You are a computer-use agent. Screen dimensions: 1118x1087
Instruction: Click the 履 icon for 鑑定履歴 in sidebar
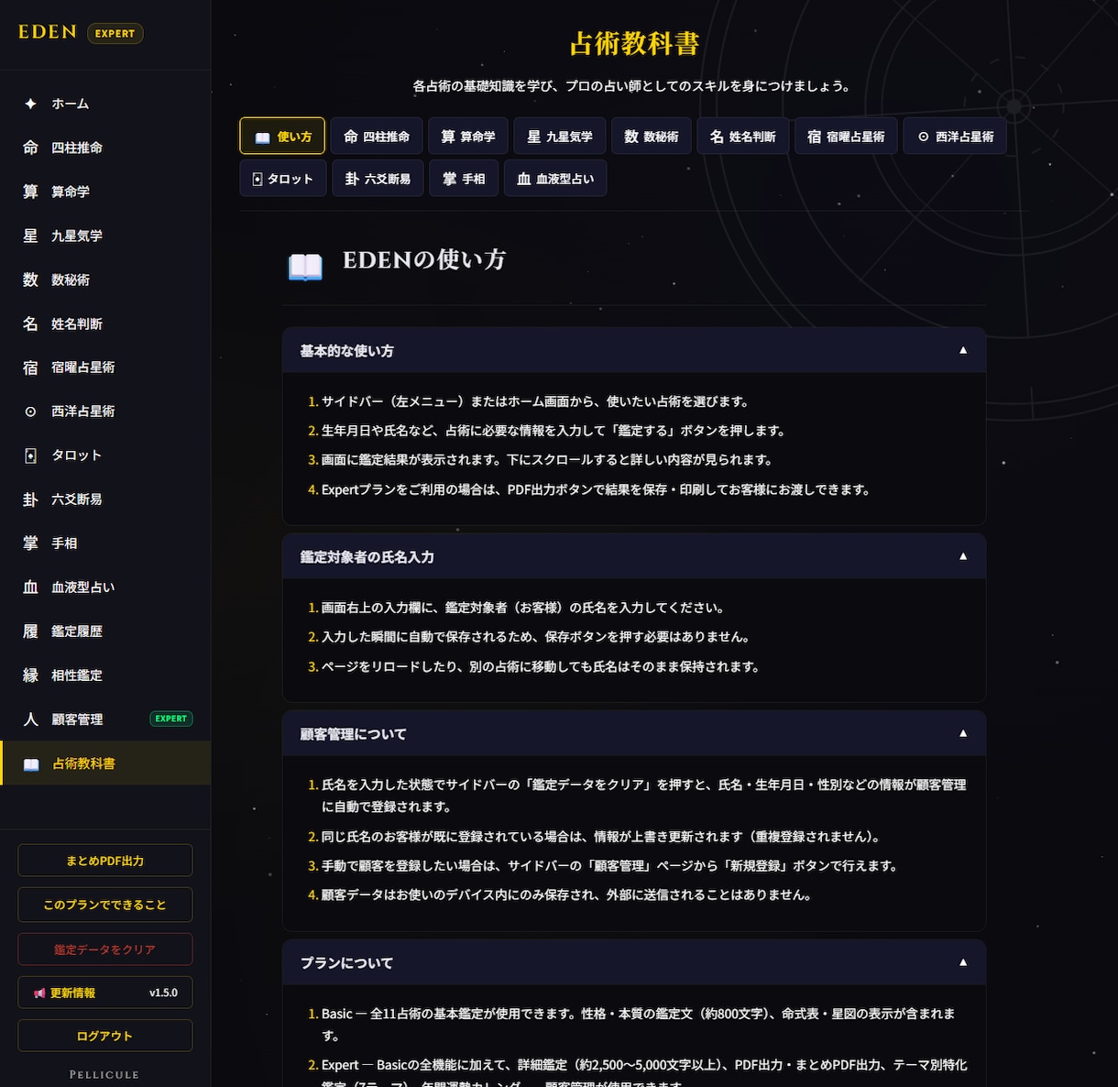[x=30, y=631]
